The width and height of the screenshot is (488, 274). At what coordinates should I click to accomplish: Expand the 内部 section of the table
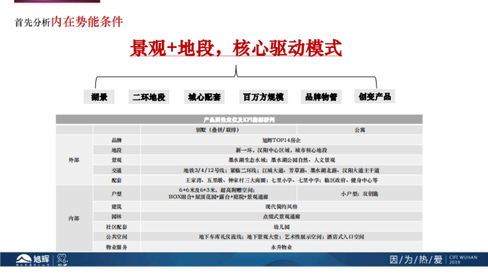[x=74, y=218]
